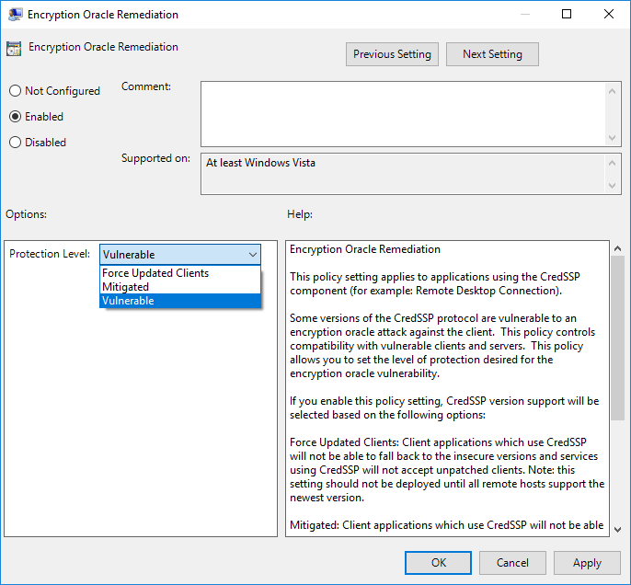Image resolution: width=631 pixels, height=585 pixels.
Task: Click the Comment box scroll down arrow
Action: (x=612, y=138)
